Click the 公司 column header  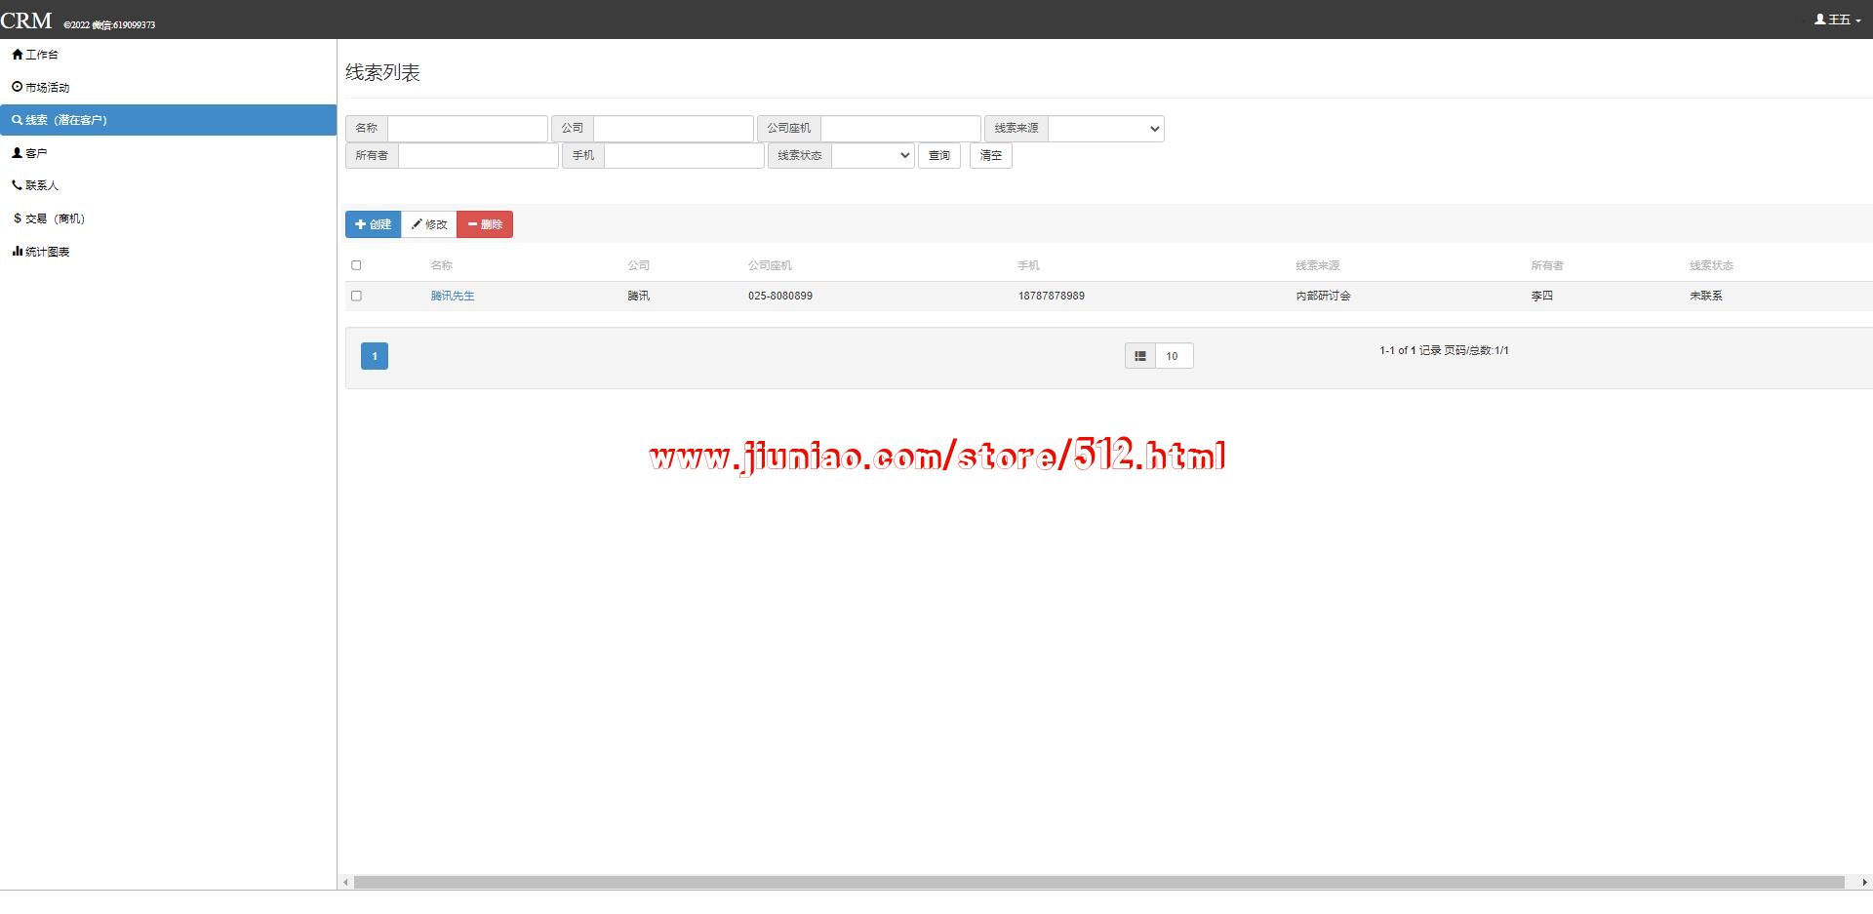pos(639,265)
